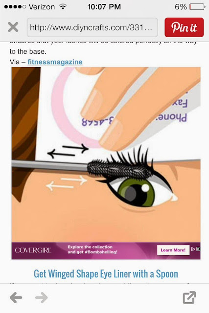Tap the battery indicator icon

(197, 7)
